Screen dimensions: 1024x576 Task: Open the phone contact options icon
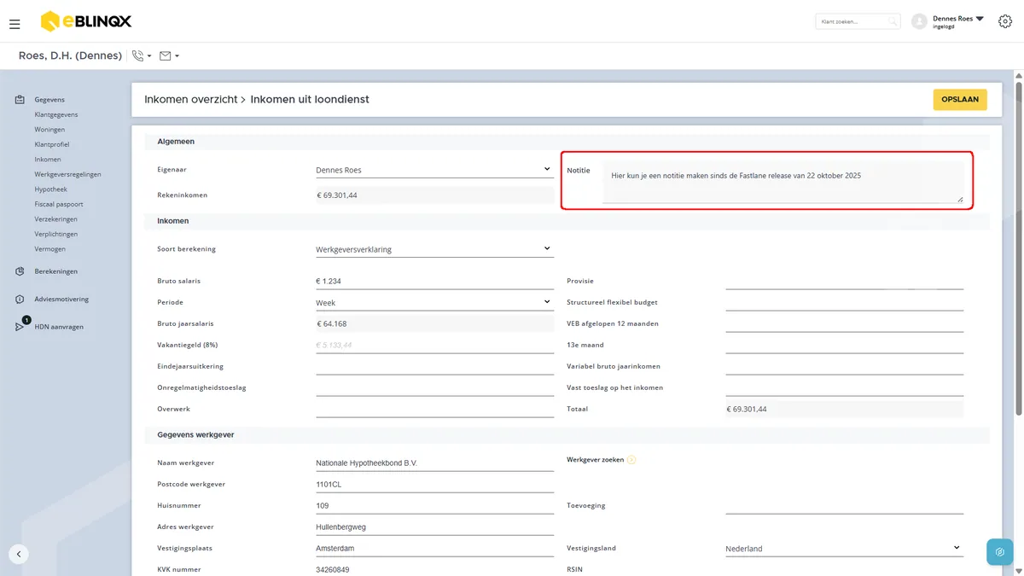coord(138,55)
